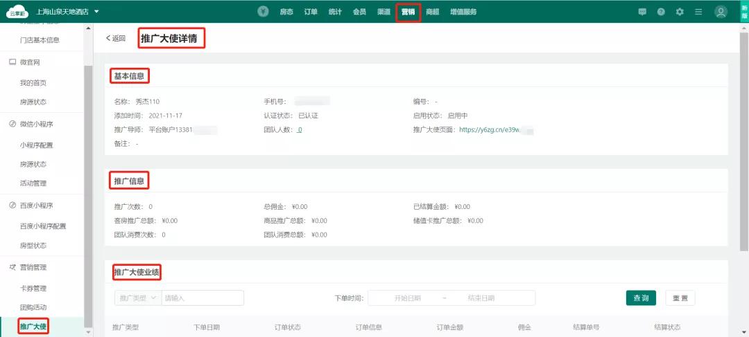Select 小程序配置 in sidebar
This screenshot has width=749, height=337.
36,145
